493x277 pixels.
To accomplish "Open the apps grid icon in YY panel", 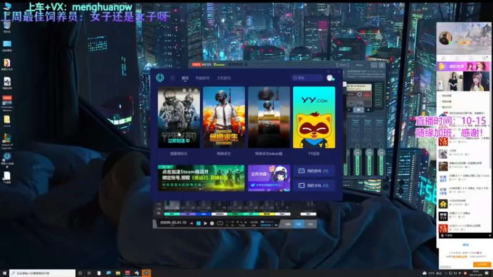I will 484,58.
